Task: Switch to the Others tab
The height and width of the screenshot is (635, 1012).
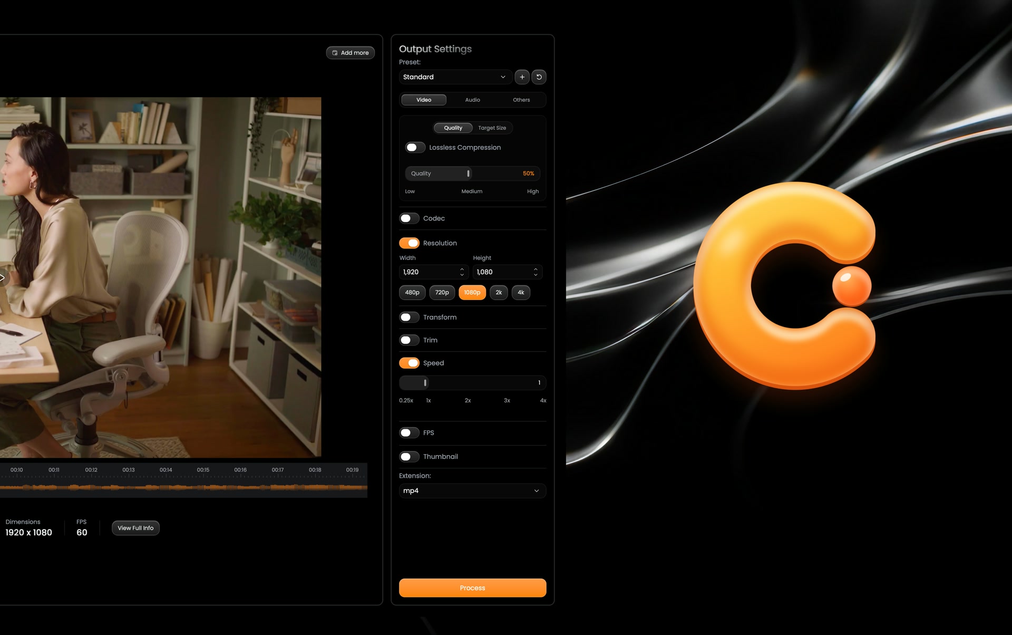Action: (521, 100)
